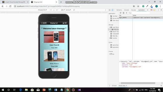Image resolution: width=163 pixels, height=92 pixels.
Task: Click the clear all storage icon
Action: tap(124, 13)
